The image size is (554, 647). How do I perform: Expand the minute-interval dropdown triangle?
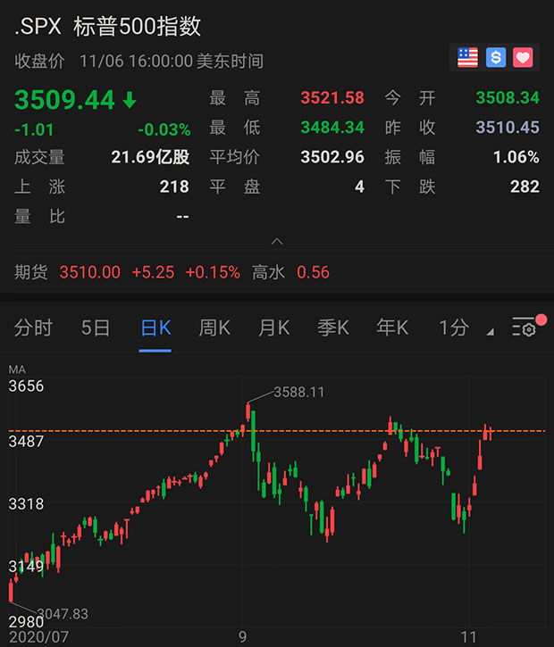click(x=490, y=332)
